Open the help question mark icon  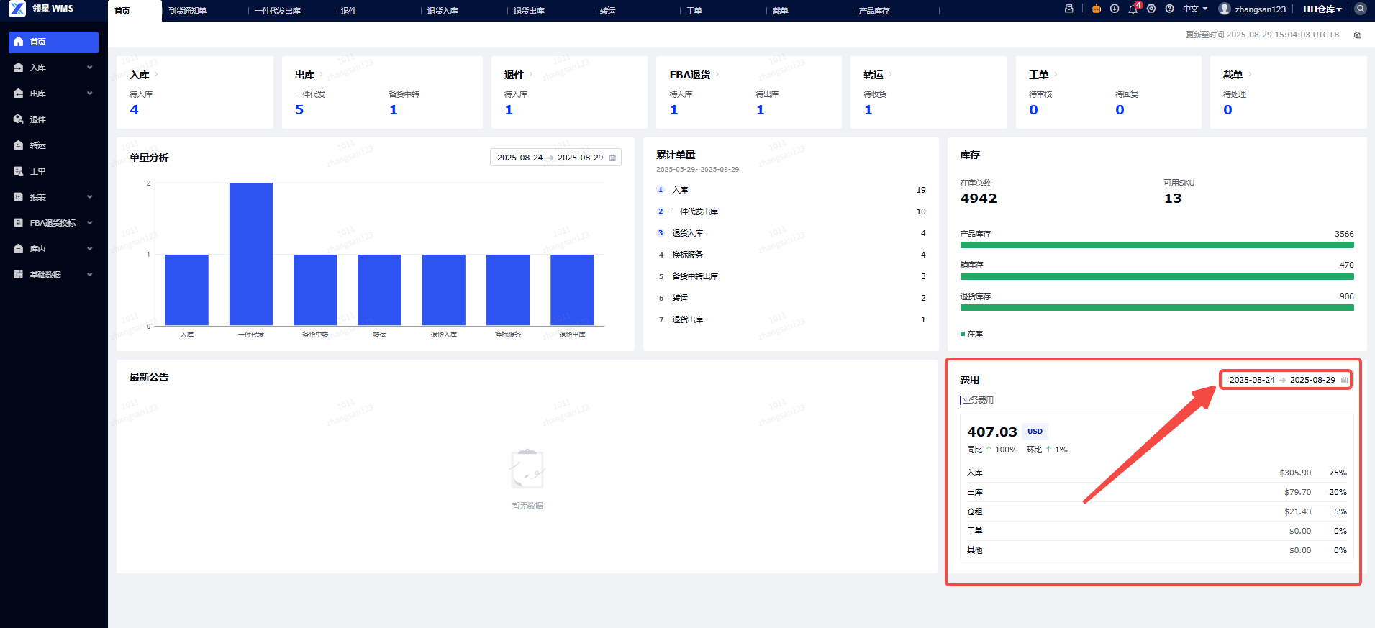point(1170,9)
